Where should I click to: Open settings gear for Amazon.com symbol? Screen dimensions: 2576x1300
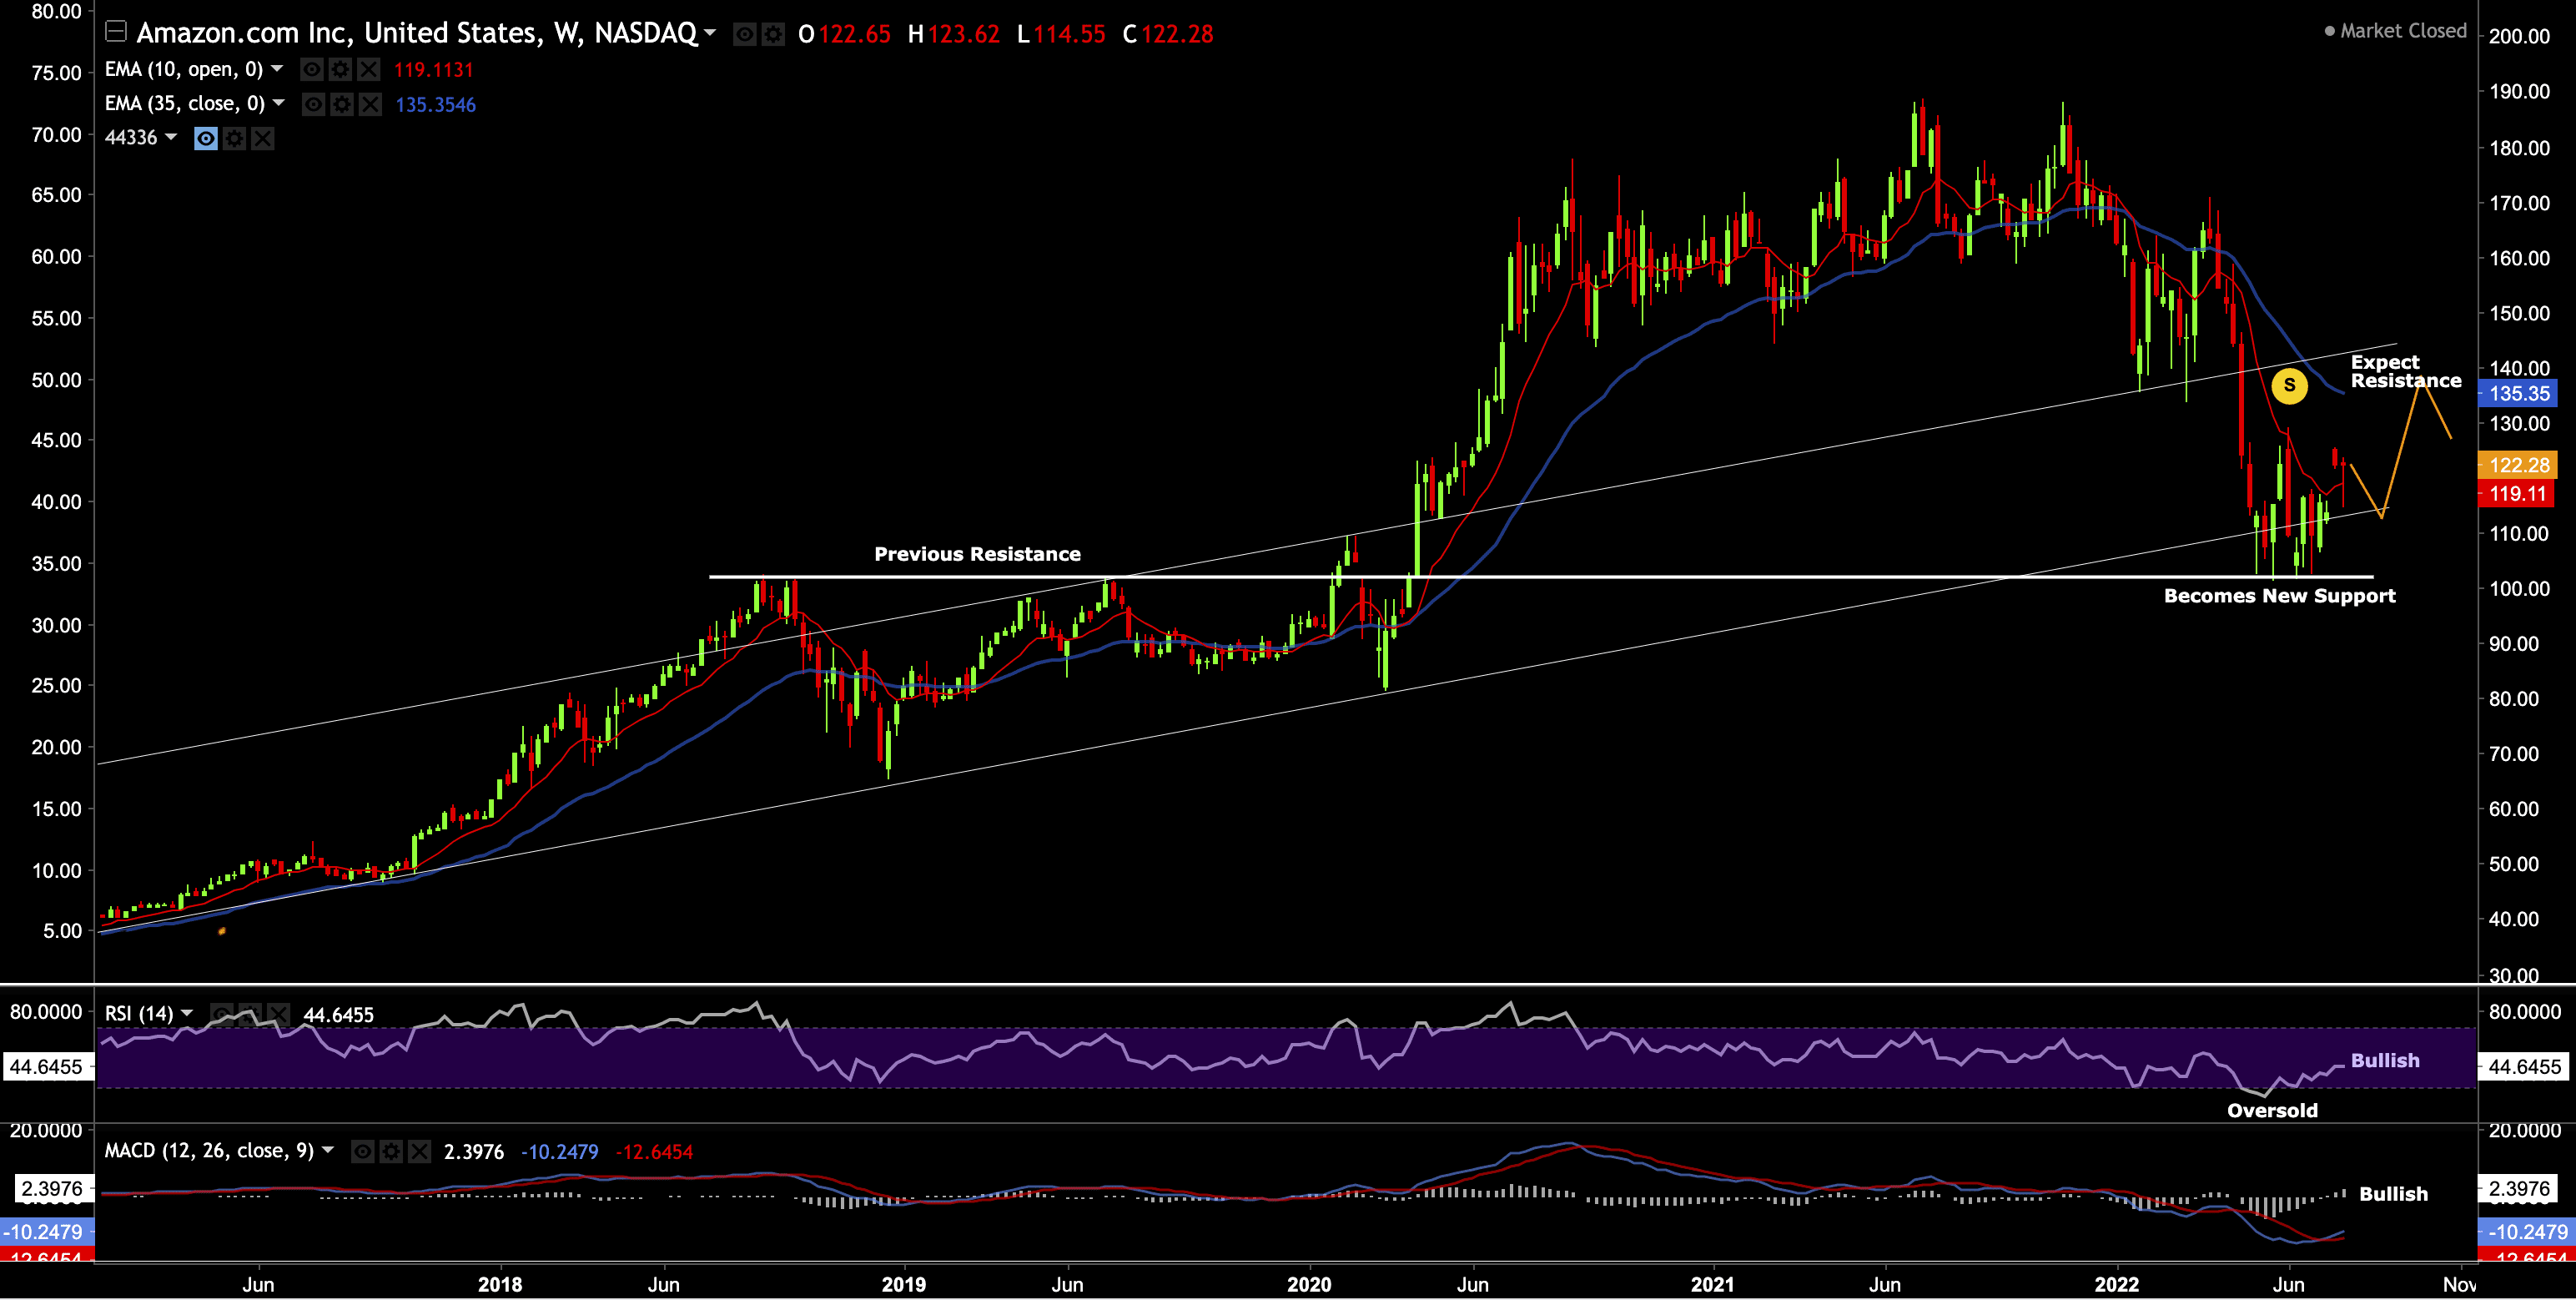click(773, 35)
